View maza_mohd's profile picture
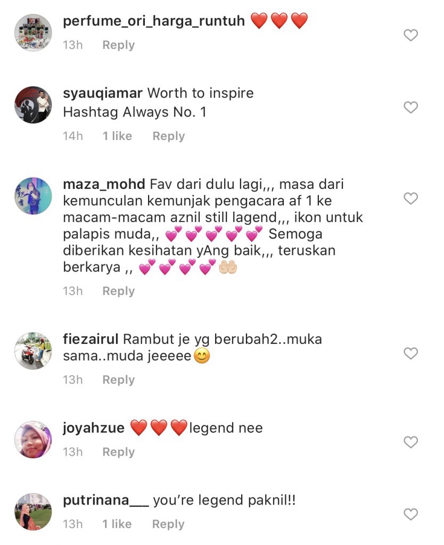The height and width of the screenshot is (545, 444). coord(33,196)
